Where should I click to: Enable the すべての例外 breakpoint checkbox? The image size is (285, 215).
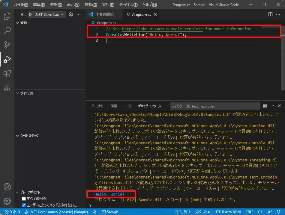pos(24,199)
